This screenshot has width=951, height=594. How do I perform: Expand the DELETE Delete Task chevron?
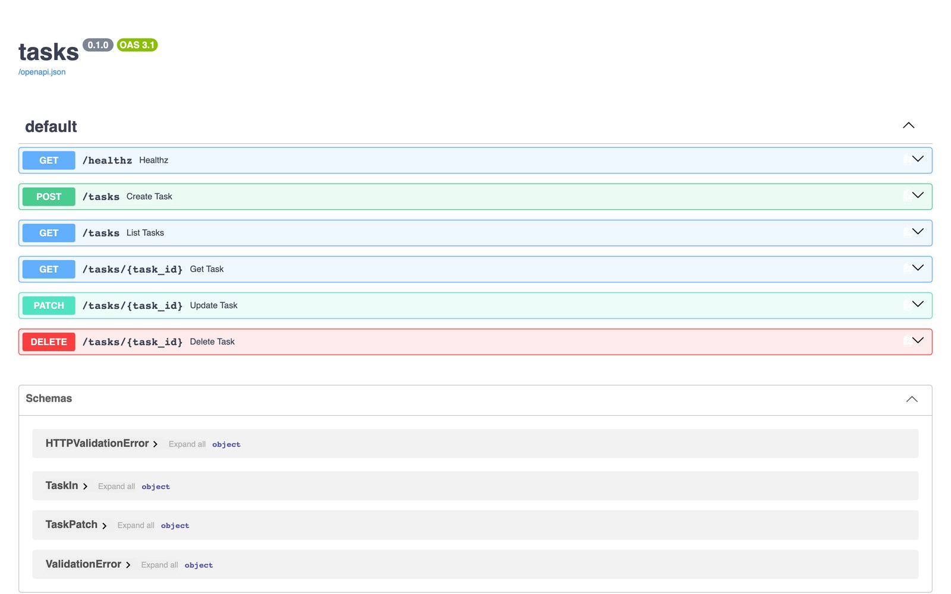click(x=918, y=340)
